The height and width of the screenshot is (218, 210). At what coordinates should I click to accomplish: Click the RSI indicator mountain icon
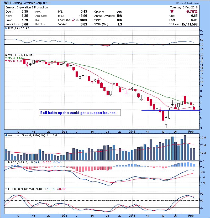6,28
